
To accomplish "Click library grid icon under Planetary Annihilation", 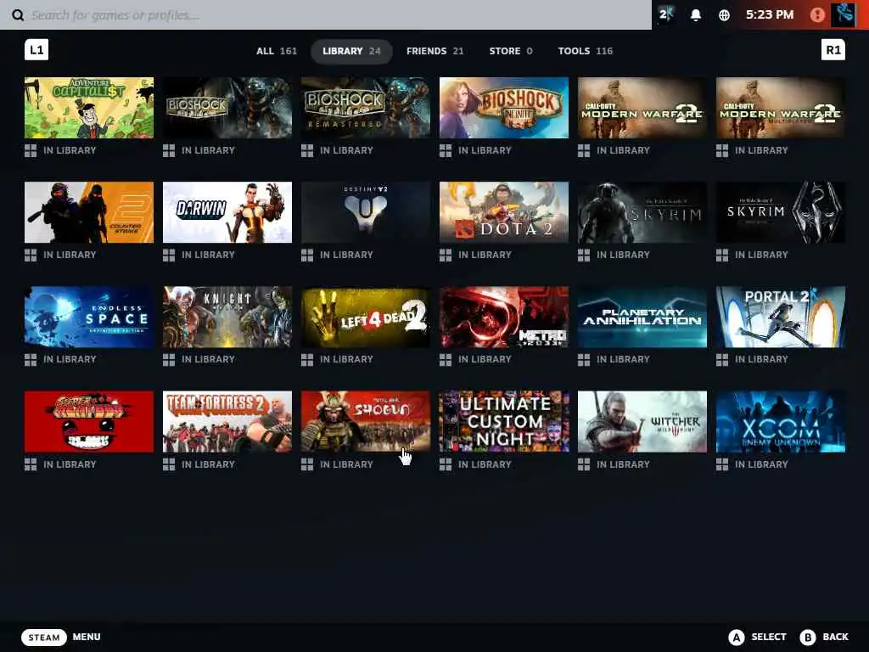I will (584, 359).
